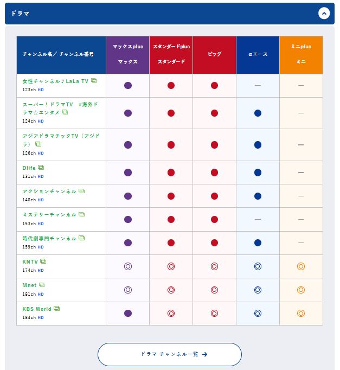Click the orange double-circle for KNTV ミニ
This screenshot has height=370, width=340.
coord(301,266)
